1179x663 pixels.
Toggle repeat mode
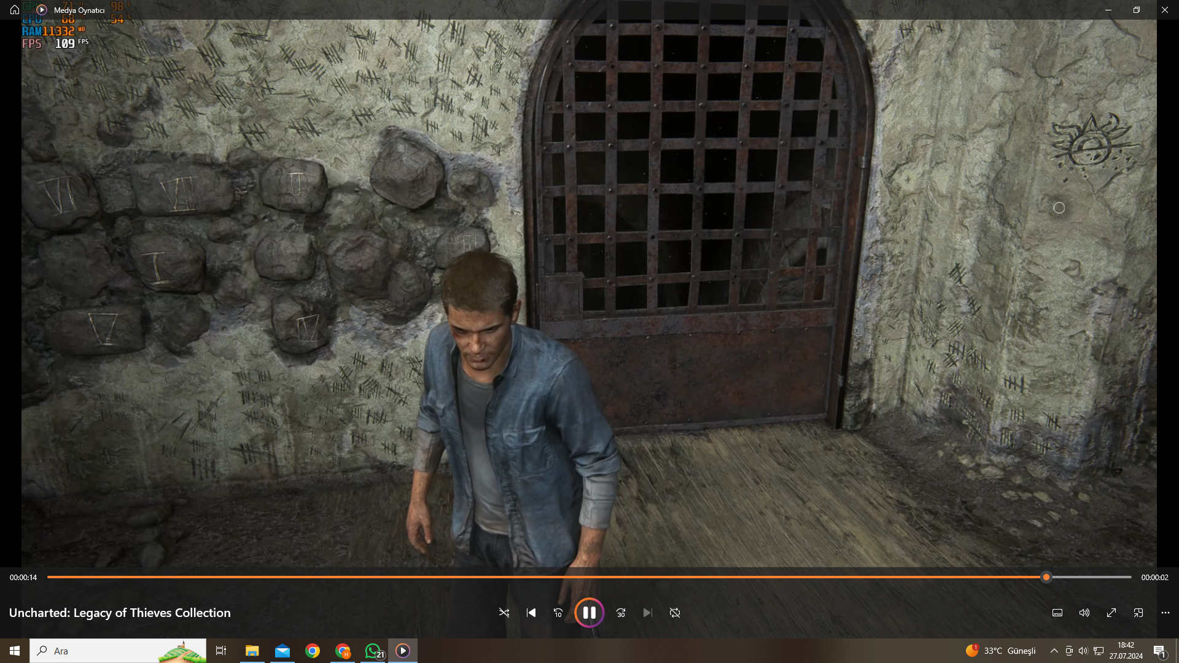675,613
